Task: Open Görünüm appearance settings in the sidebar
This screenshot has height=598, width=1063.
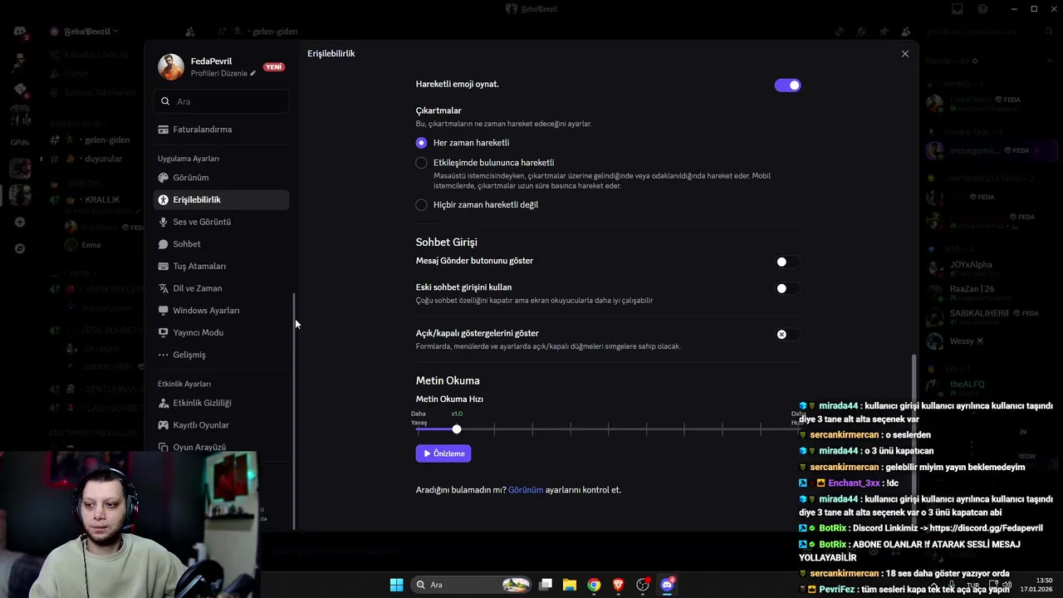Action: pos(221,178)
